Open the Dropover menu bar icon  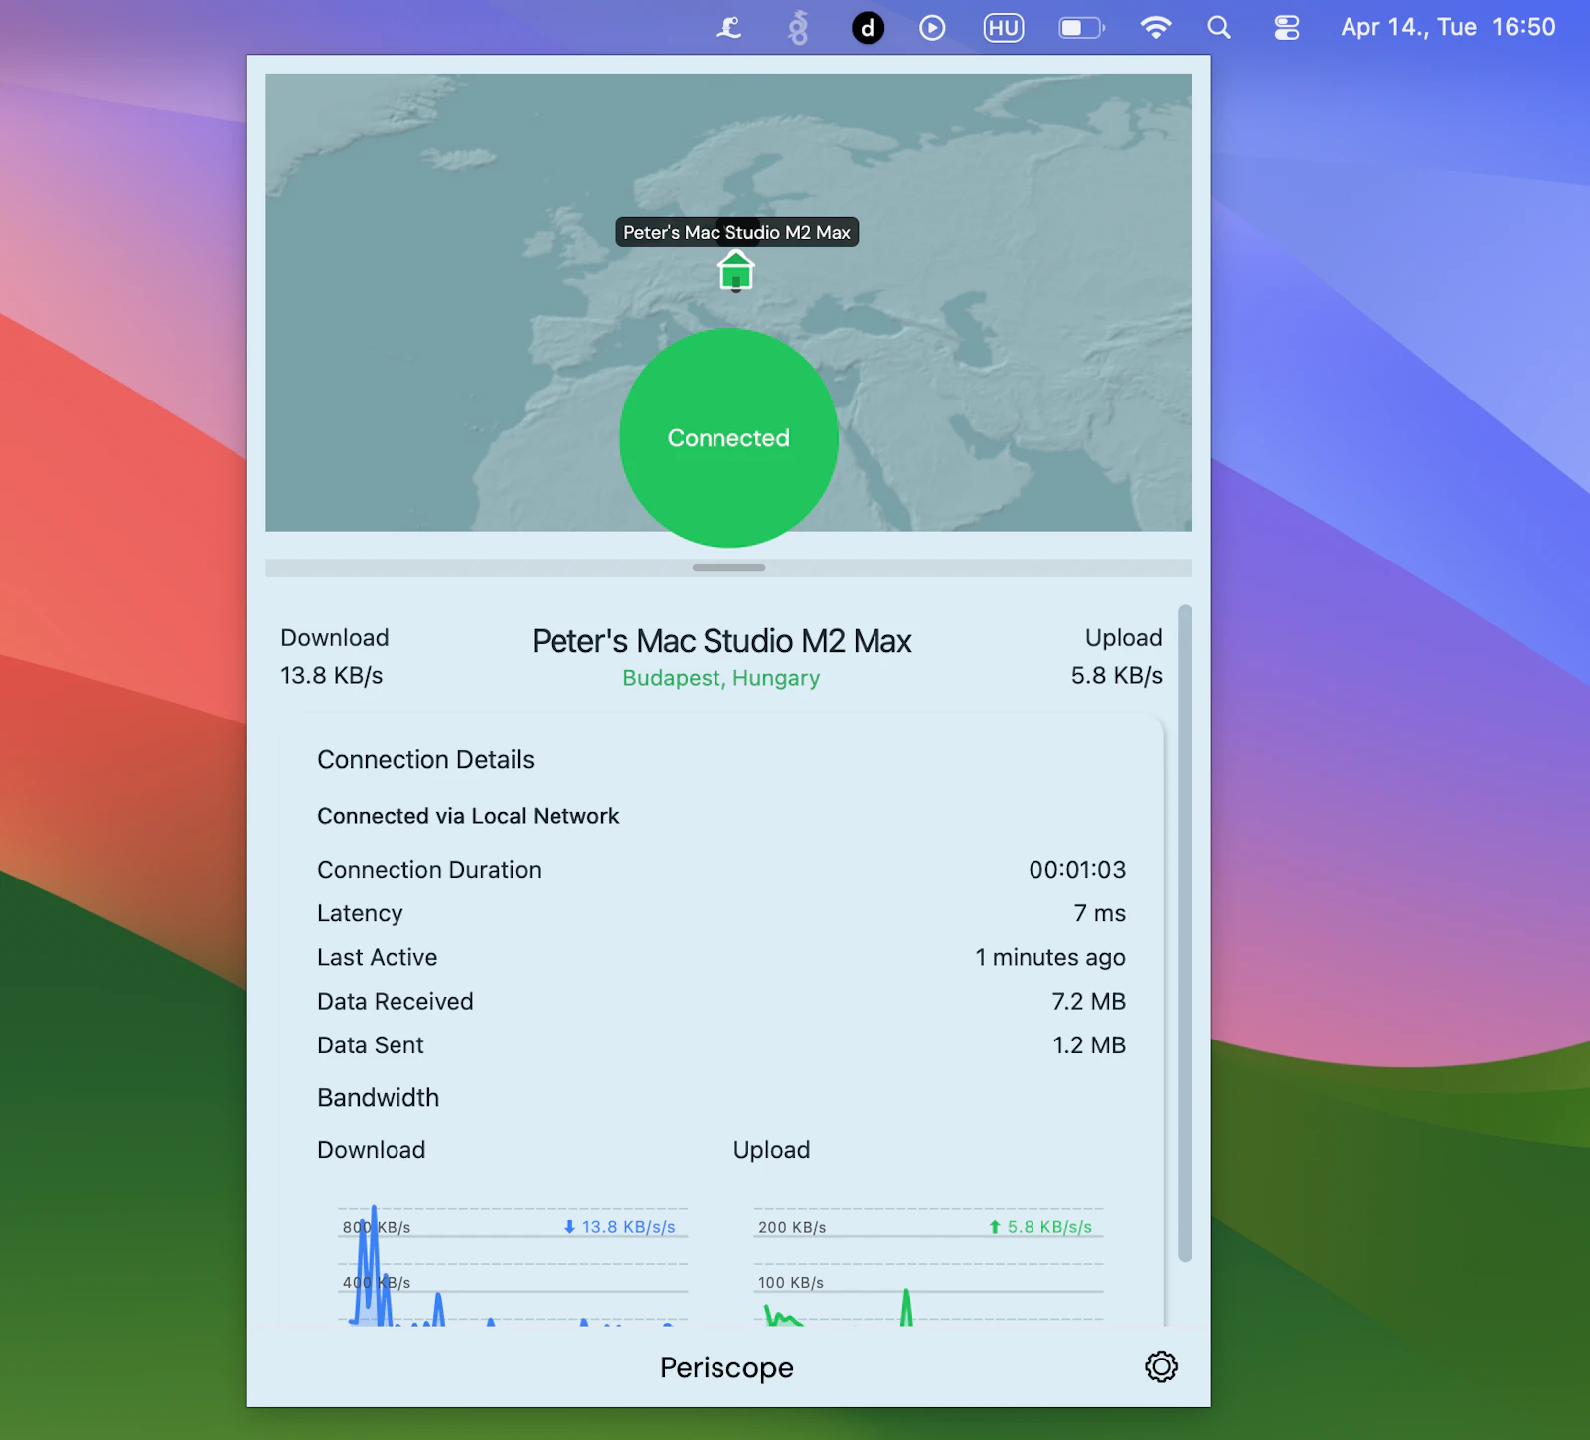click(867, 27)
